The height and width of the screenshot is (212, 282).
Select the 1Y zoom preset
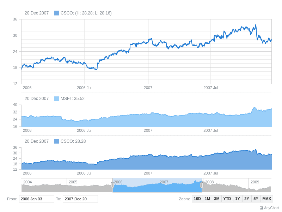(x=237, y=199)
